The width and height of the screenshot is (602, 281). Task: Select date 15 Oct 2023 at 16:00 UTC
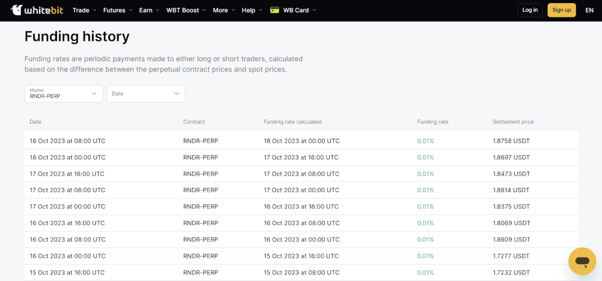coord(67,272)
